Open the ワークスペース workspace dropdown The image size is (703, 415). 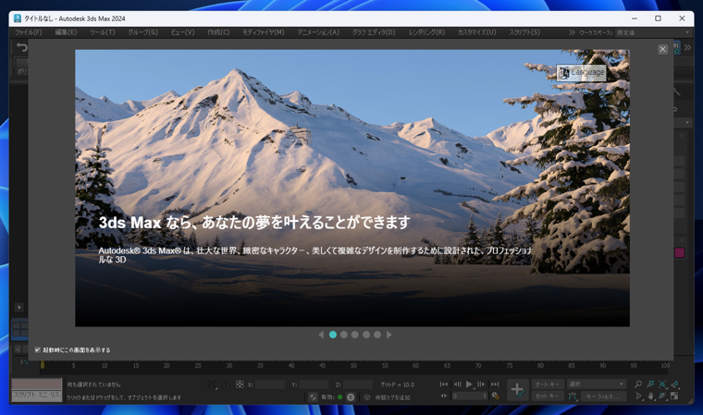click(653, 32)
